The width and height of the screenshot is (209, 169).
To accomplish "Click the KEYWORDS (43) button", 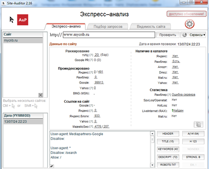I will click(168, 149).
